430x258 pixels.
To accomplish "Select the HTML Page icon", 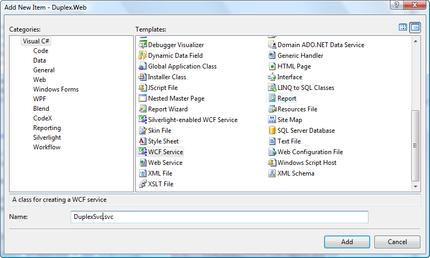I will tap(272, 66).
